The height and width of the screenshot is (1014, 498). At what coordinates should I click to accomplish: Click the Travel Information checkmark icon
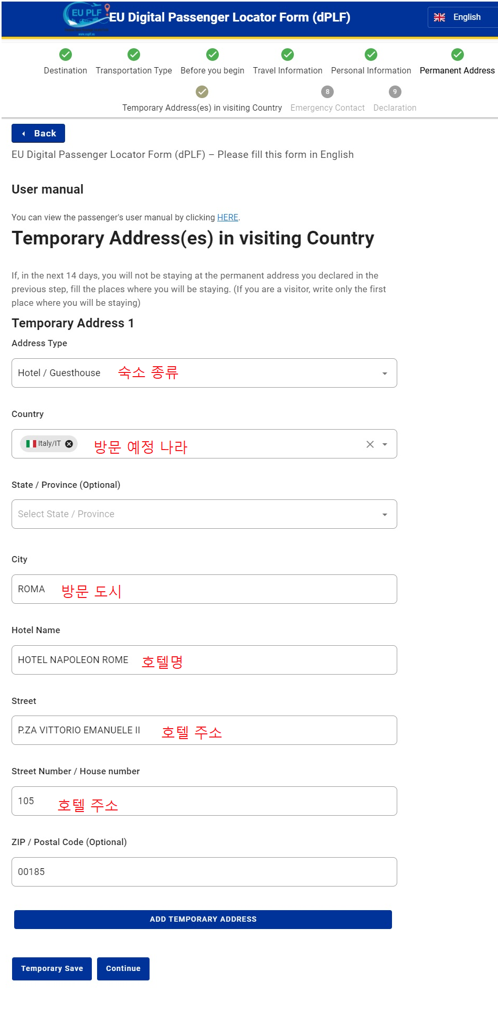(288, 55)
